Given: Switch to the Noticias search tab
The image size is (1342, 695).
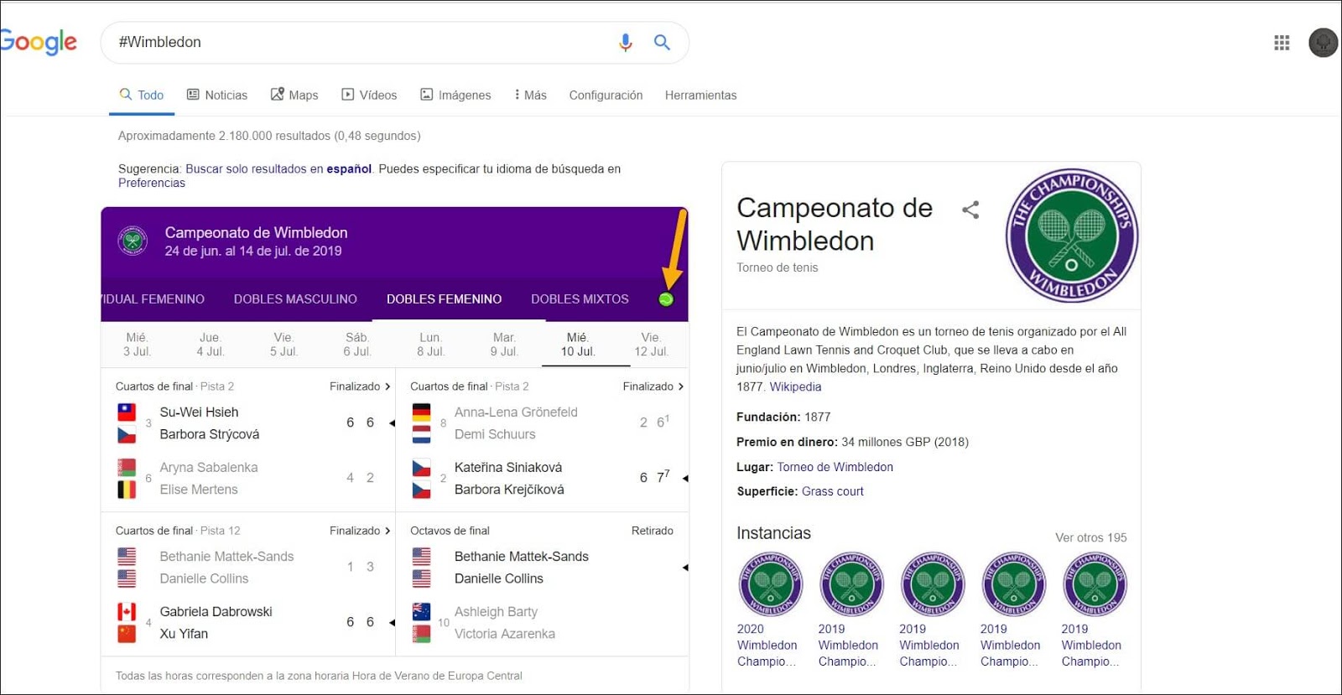Looking at the screenshot, I should click(217, 95).
